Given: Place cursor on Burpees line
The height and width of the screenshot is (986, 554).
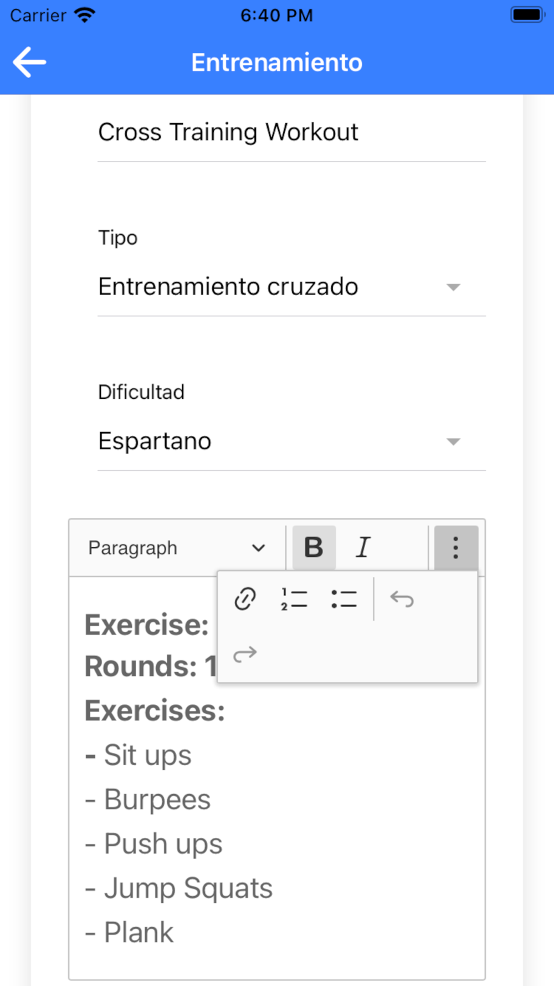Looking at the screenshot, I should point(148,800).
